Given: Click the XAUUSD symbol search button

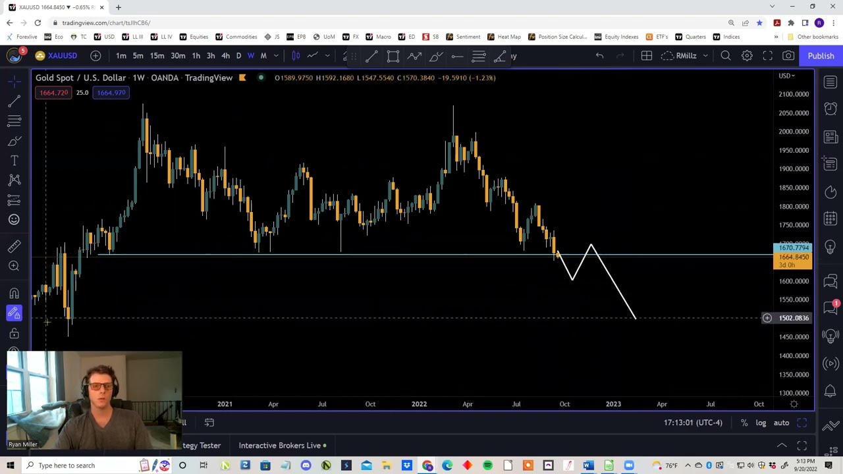Looking at the screenshot, I should pyautogui.click(x=57, y=56).
